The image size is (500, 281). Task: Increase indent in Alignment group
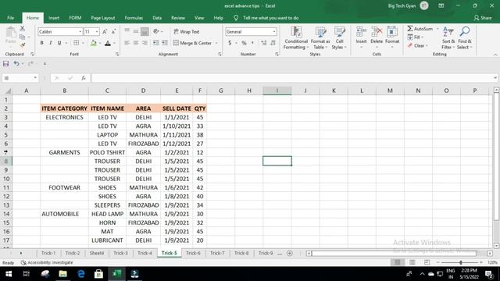pos(165,43)
